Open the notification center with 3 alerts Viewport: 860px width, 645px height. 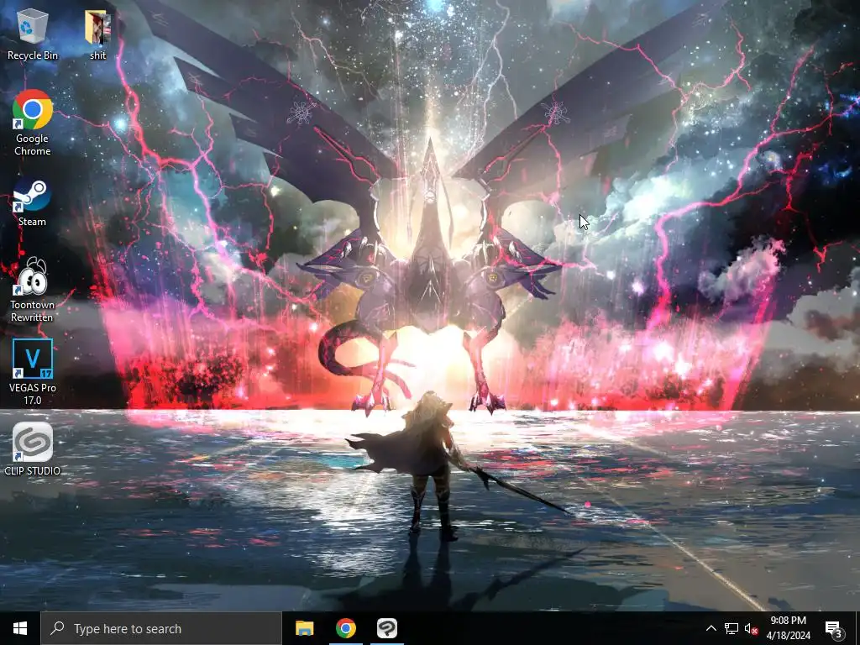(x=833, y=628)
